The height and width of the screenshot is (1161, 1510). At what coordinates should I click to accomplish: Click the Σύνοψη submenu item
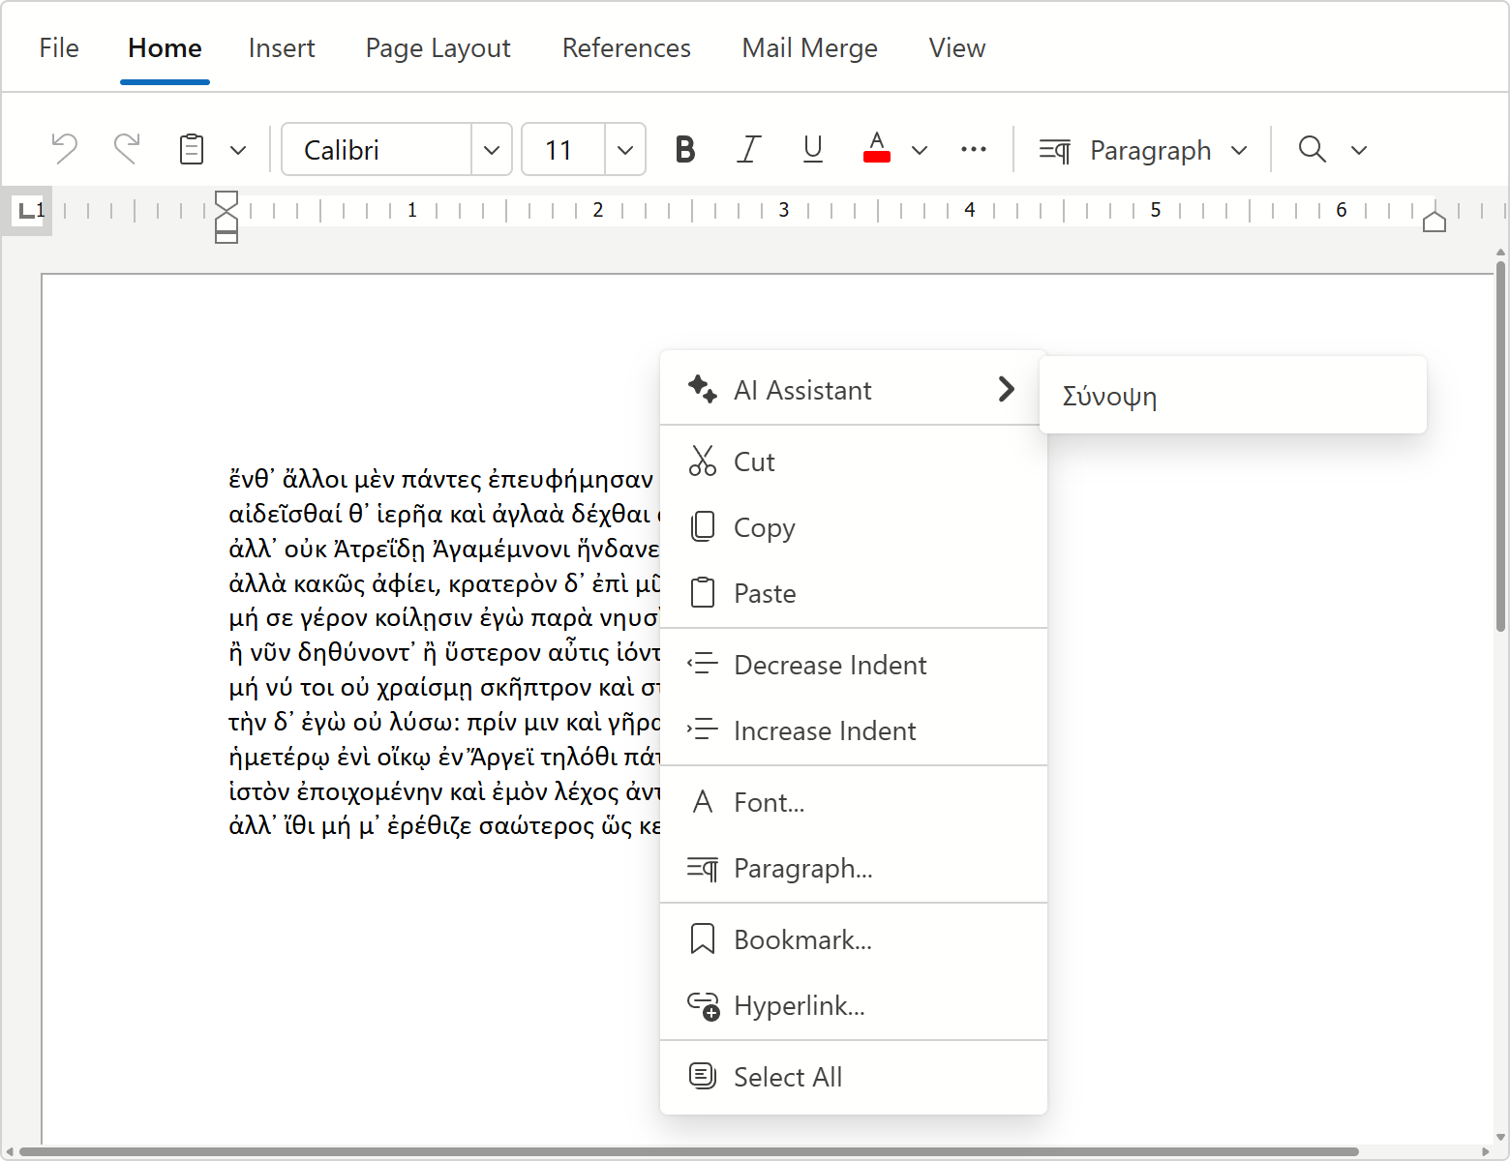click(x=1109, y=396)
